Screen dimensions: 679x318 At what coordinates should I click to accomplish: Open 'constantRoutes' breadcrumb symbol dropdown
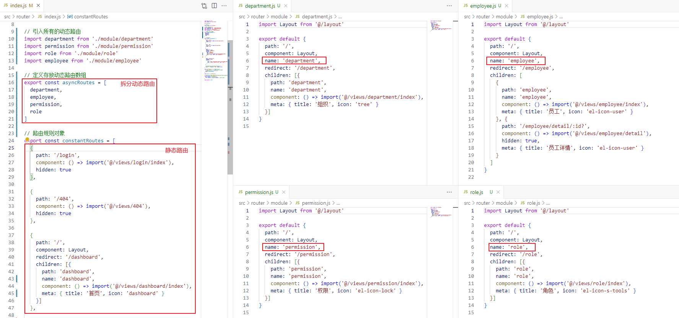91,16
